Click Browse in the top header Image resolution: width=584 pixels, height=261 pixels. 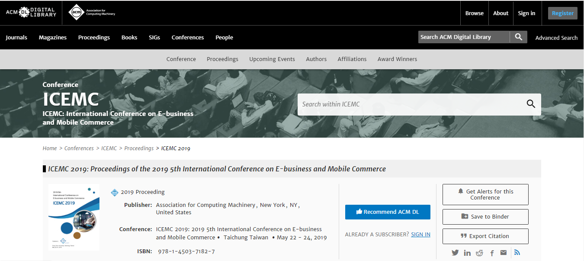(x=475, y=13)
